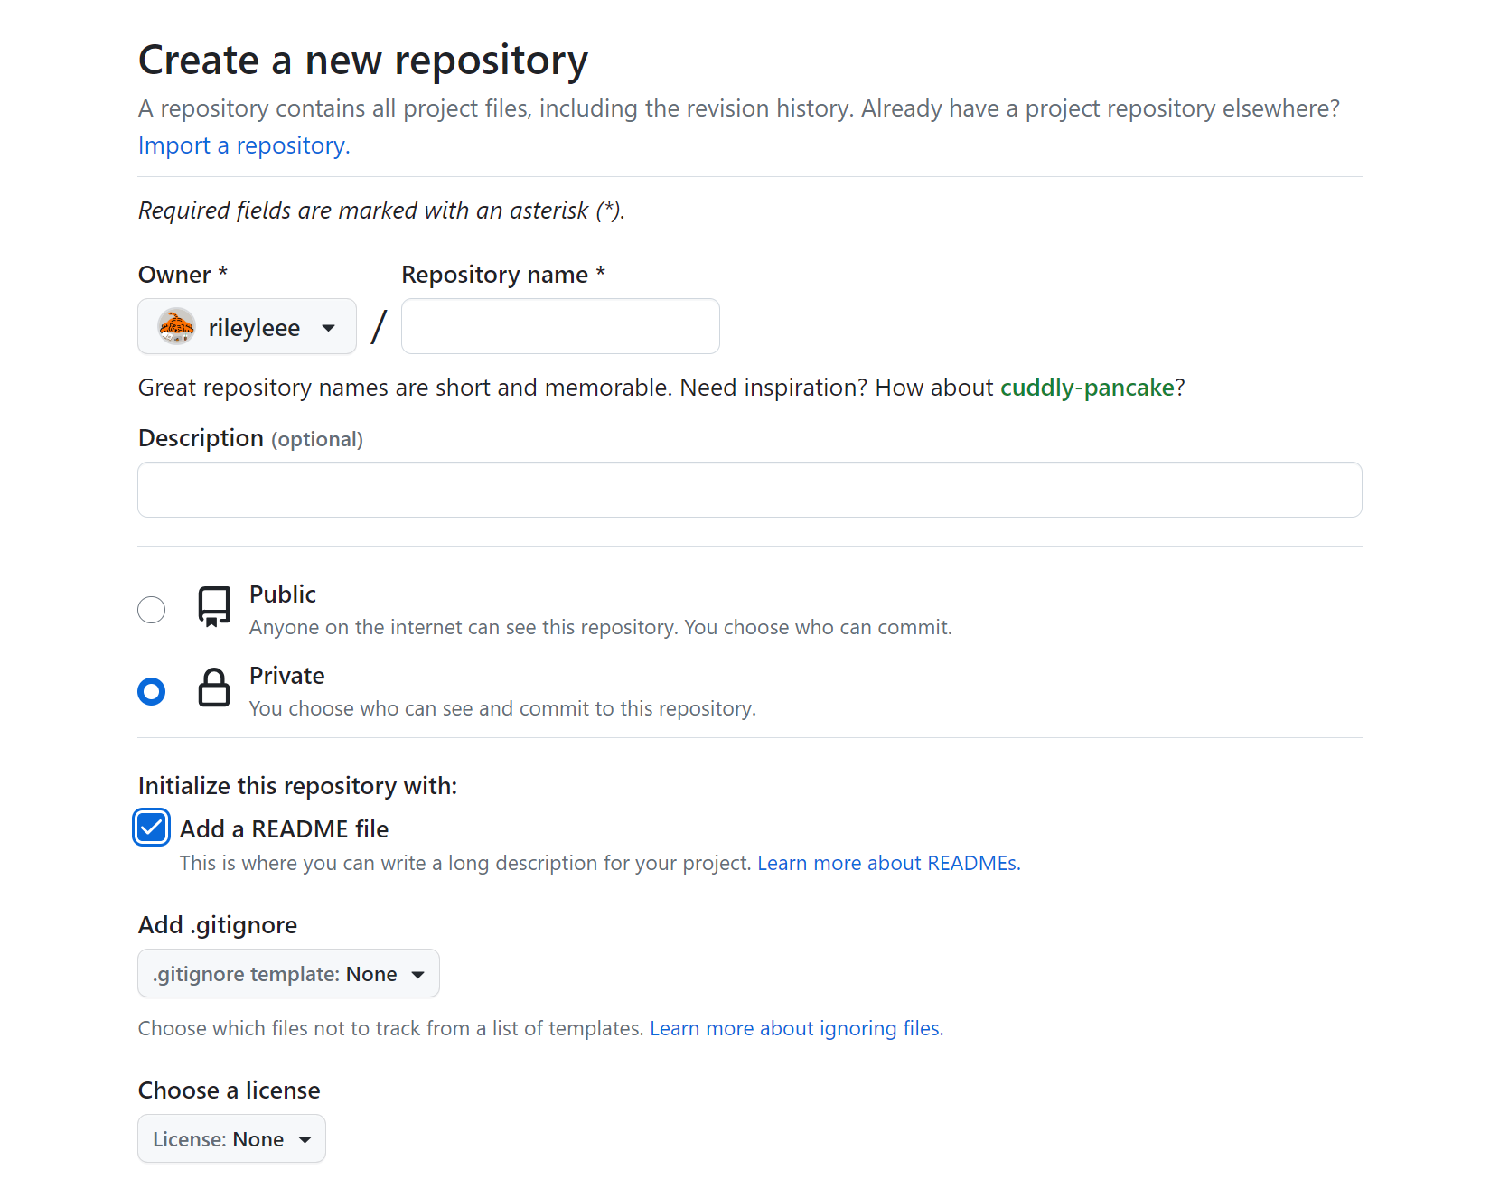Click the Add .gitignore heading
Screen dimensions: 1490x1179
[218, 925]
